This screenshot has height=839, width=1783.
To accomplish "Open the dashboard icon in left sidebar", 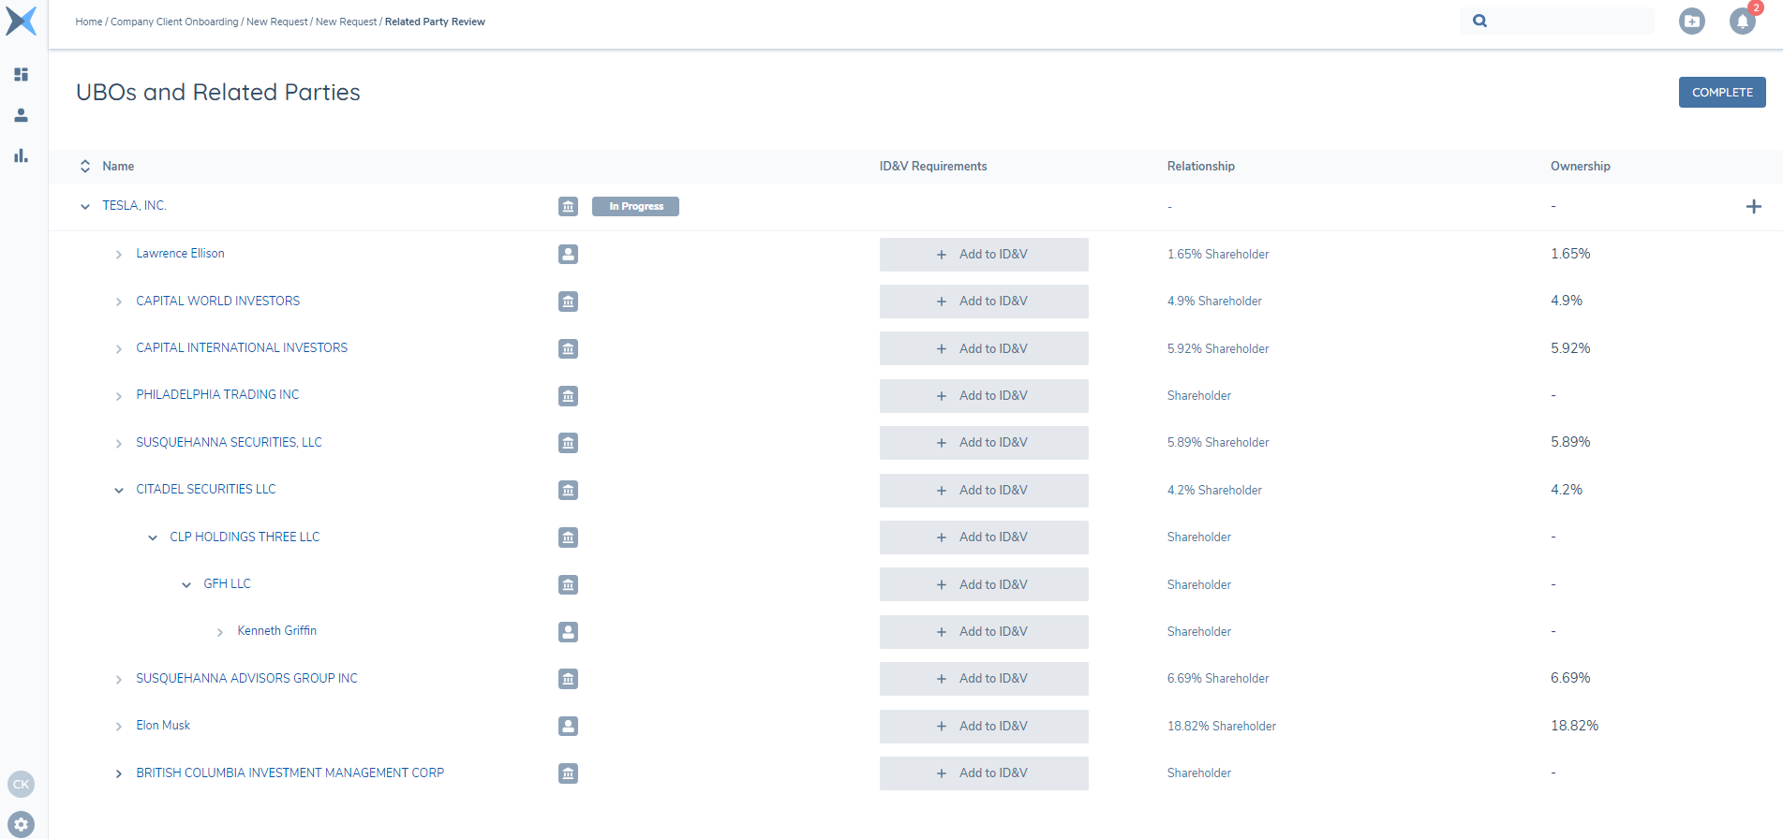I will point(21,74).
